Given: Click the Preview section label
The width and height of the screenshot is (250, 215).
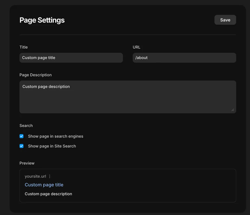Looking at the screenshot, I should tap(27, 163).
